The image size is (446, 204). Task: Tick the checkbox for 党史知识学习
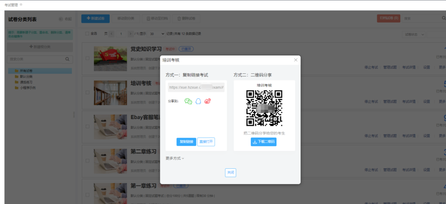87,58
